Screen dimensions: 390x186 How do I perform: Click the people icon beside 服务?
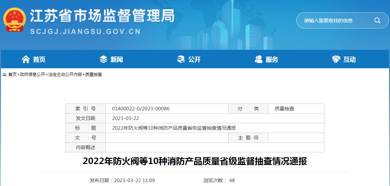coord(259,59)
